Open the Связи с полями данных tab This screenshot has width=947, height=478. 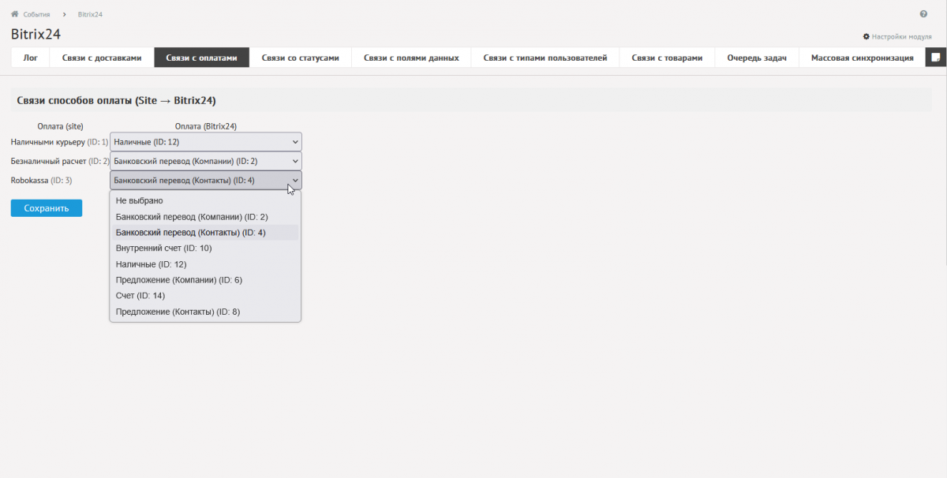point(411,58)
